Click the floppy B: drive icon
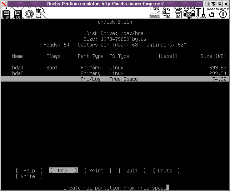The image size is (230, 191). click(17, 13)
